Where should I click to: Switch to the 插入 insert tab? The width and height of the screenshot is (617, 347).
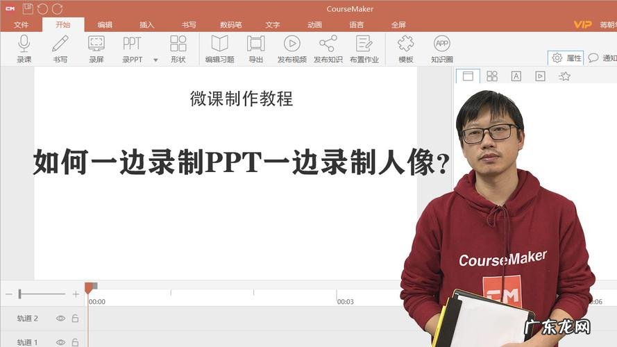pos(147,25)
